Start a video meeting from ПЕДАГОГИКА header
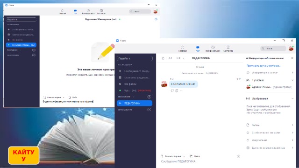 point(178,58)
